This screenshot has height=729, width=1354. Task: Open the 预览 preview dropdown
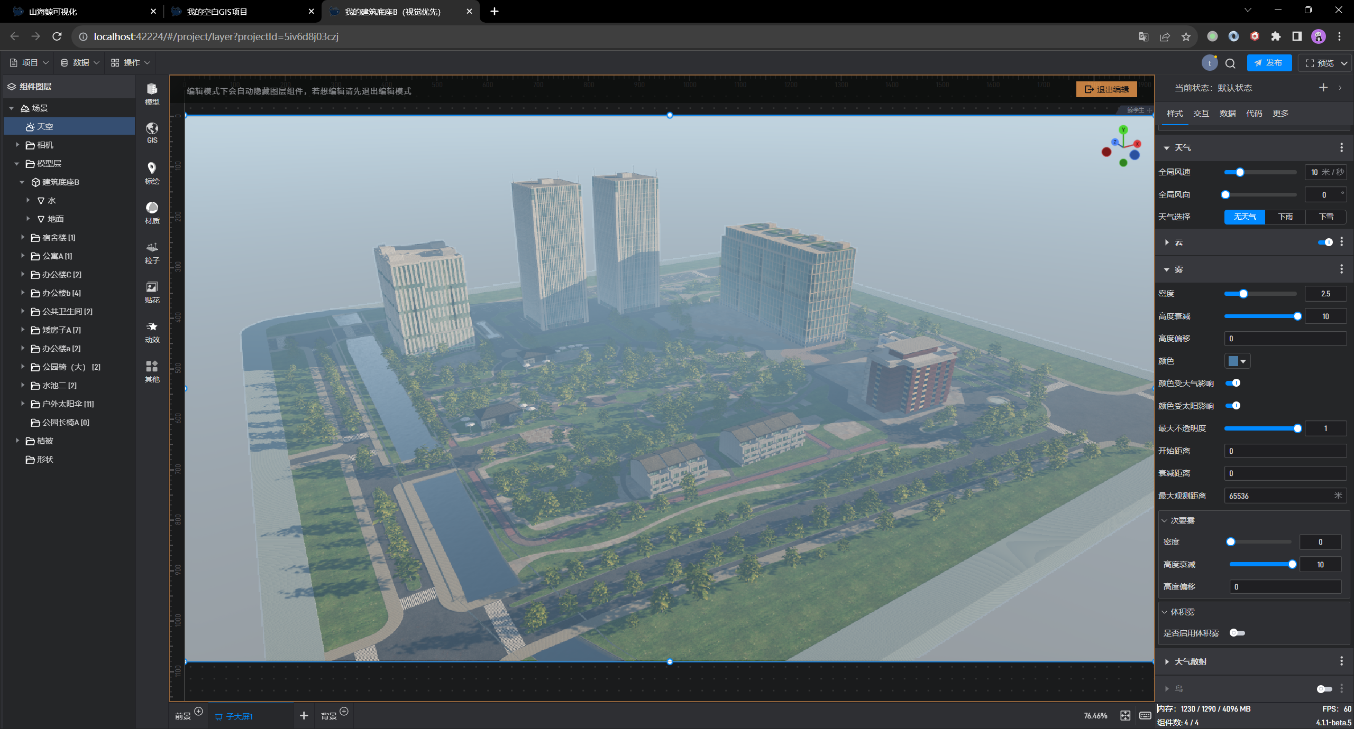click(x=1344, y=63)
